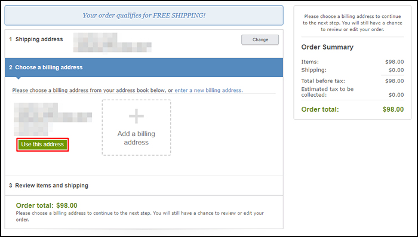The width and height of the screenshot is (418, 237).
Task: Click the plus icon for adding billing address
Action: tap(136, 116)
